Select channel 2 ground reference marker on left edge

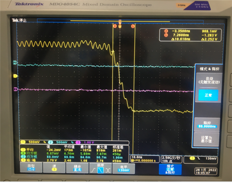click(15, 63)
